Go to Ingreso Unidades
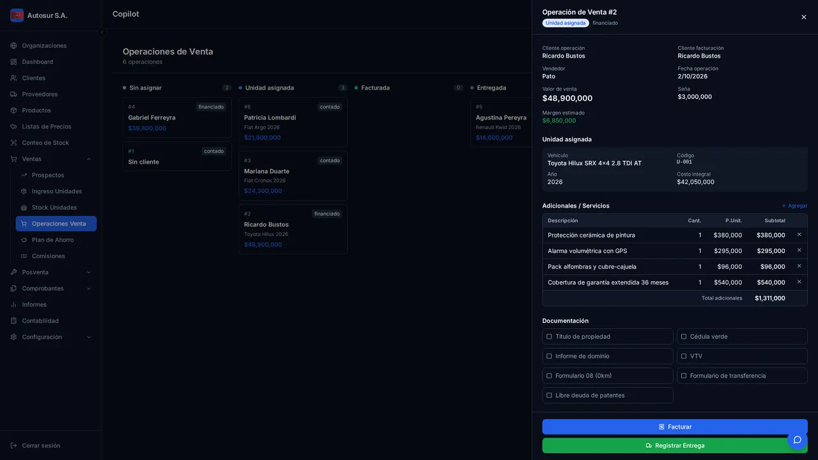This screenshot has width=818, height=460. click(56, 192)
